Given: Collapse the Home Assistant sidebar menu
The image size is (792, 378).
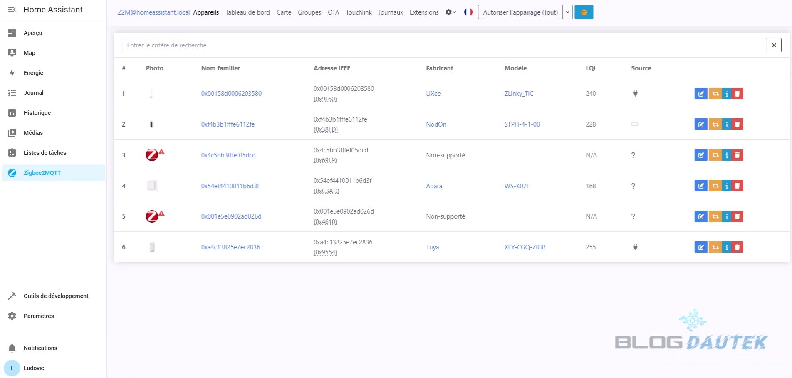Looking at the screenshot, I should point(12,10).
